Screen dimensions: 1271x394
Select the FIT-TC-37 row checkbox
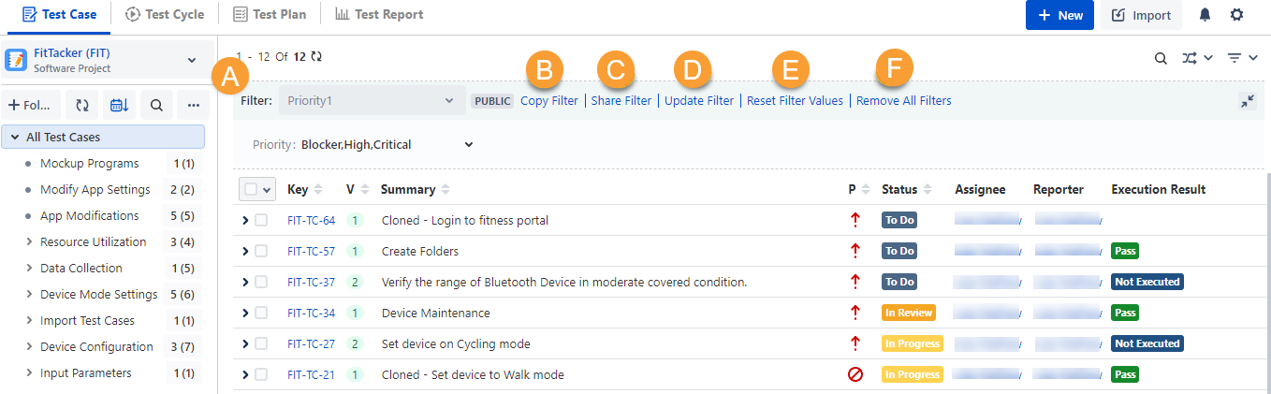click(261, 282)
